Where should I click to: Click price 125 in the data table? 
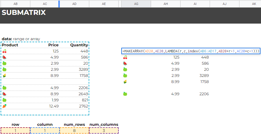[56, 51]
